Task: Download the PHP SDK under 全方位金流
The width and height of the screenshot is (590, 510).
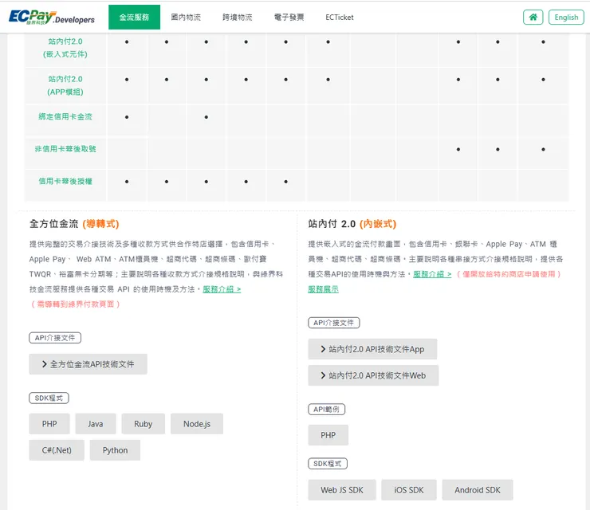Action: (x=49, y=424)
